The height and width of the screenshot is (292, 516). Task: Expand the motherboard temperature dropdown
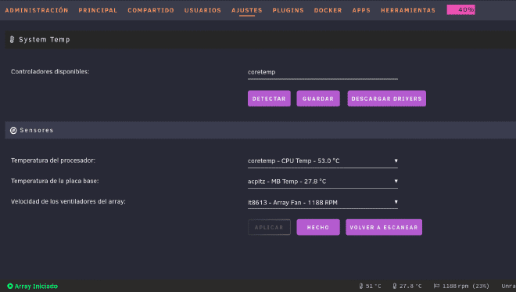322,182
